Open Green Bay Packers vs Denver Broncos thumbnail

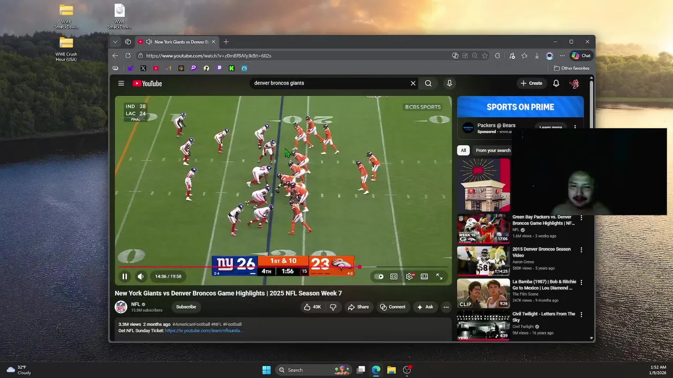tap(483, 228)
